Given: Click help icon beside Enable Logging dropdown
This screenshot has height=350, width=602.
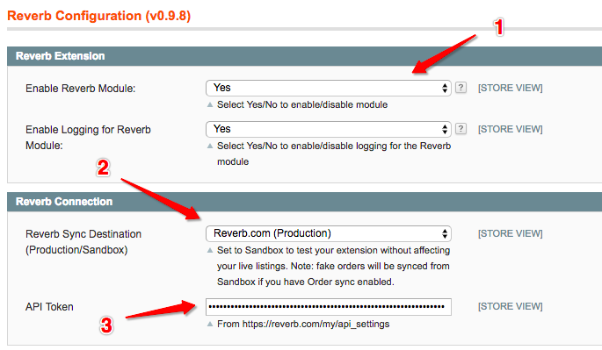Looking at the screenshot, I should [461, 129].
